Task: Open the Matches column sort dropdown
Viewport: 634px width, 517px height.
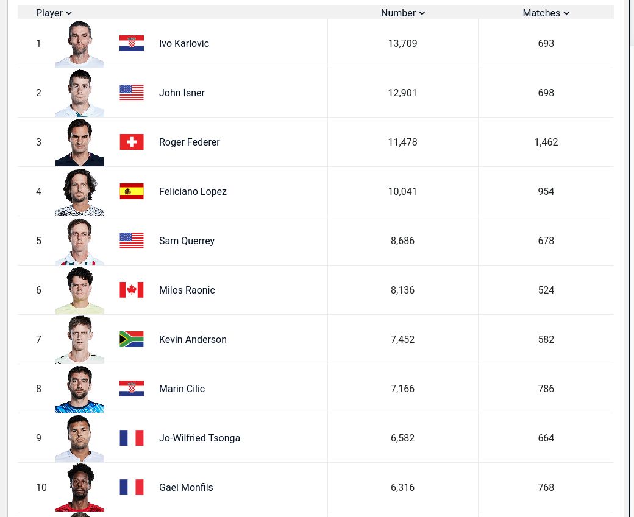Action: (566, 13)
